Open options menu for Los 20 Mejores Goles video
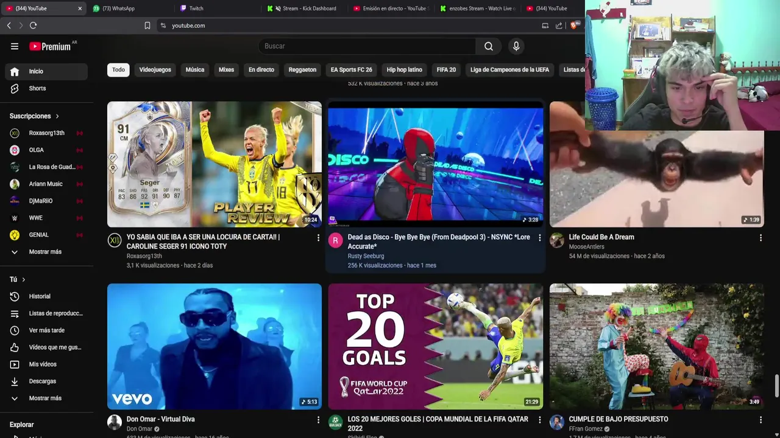This screenshot has width=780, height=438. 539,420
